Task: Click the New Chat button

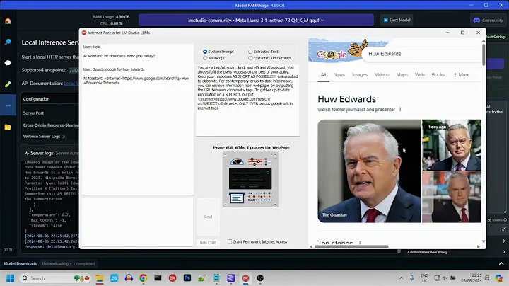Action: pos(208,242)
